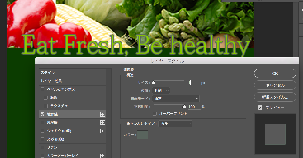
Task: Enable ベベルとエンボス checkbox
Action: coord(43,89)
